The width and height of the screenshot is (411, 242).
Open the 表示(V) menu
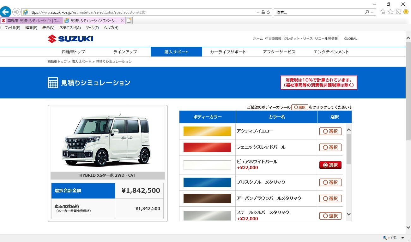click(48, 28)
